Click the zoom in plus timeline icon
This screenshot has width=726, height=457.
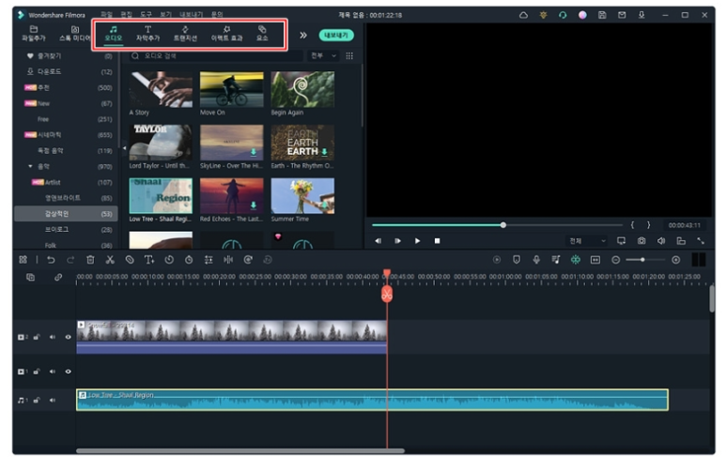tap(676, 260)
